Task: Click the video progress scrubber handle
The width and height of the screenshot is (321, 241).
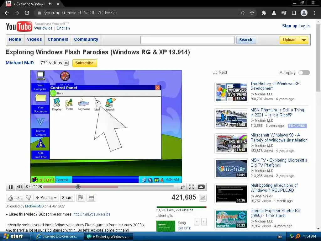Action: tap(78, 186)
